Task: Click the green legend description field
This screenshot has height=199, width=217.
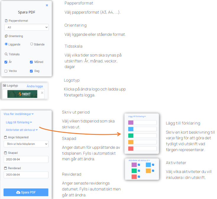Action: 145,136
